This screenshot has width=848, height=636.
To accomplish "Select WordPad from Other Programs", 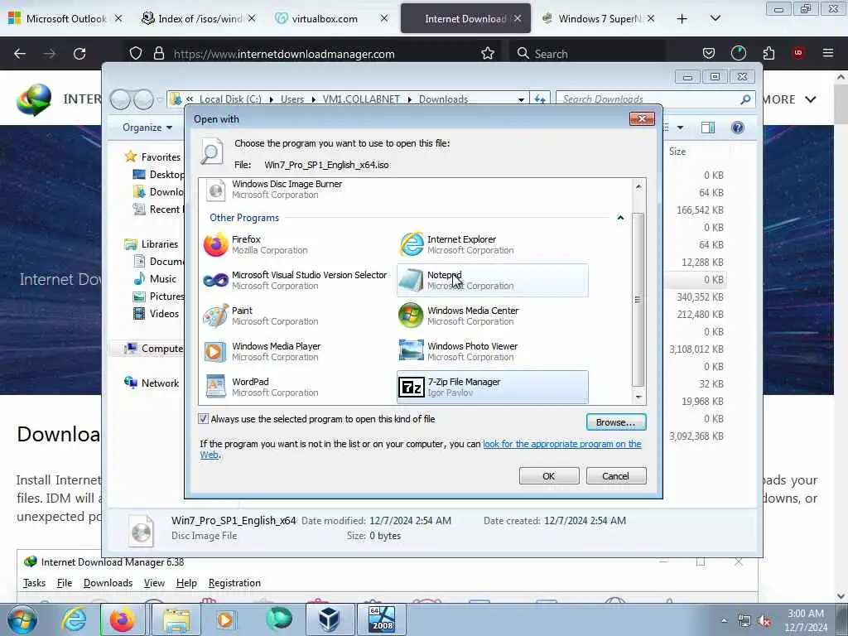I will 296,388.
